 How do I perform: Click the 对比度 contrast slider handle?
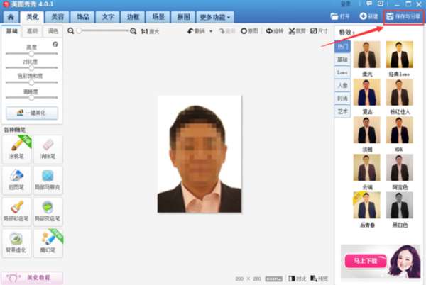(31, 68)
